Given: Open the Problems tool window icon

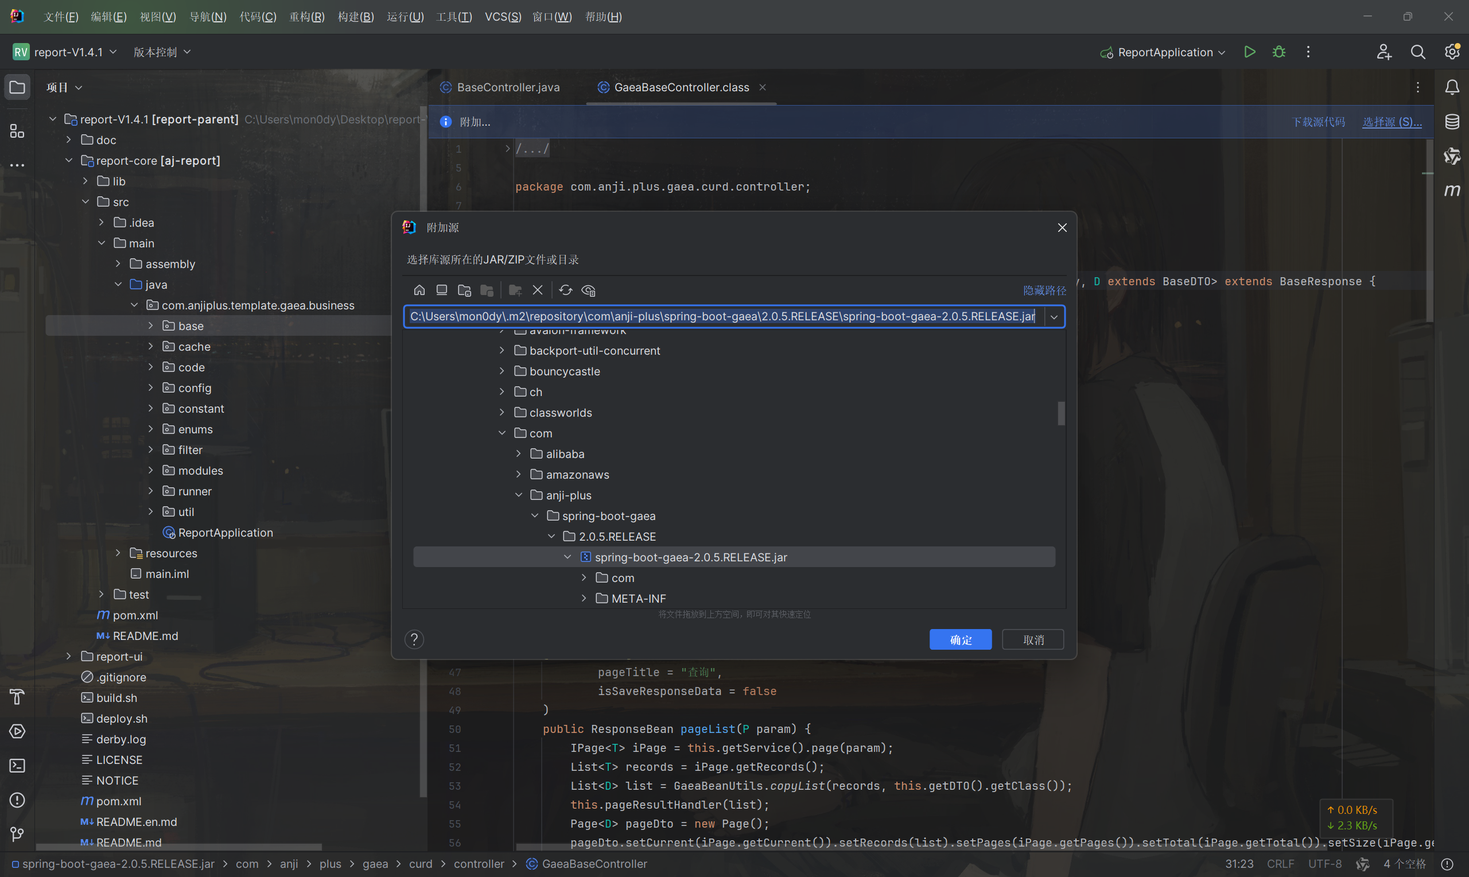Looking at the screenshot, I should point(17,800).
